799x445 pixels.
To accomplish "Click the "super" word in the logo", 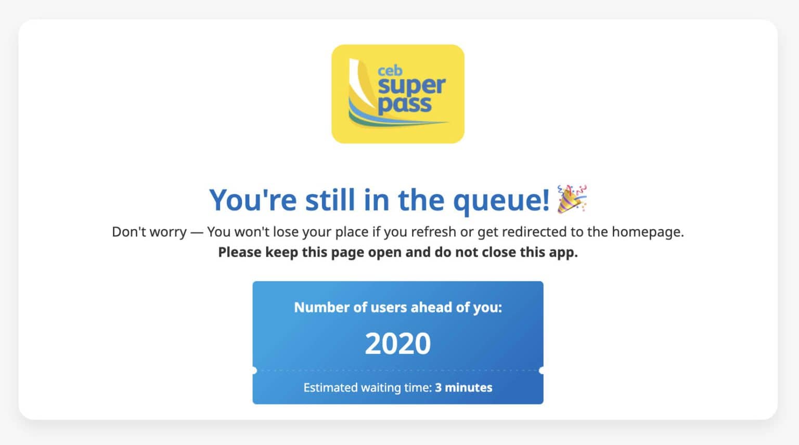I will coord(411,86).
